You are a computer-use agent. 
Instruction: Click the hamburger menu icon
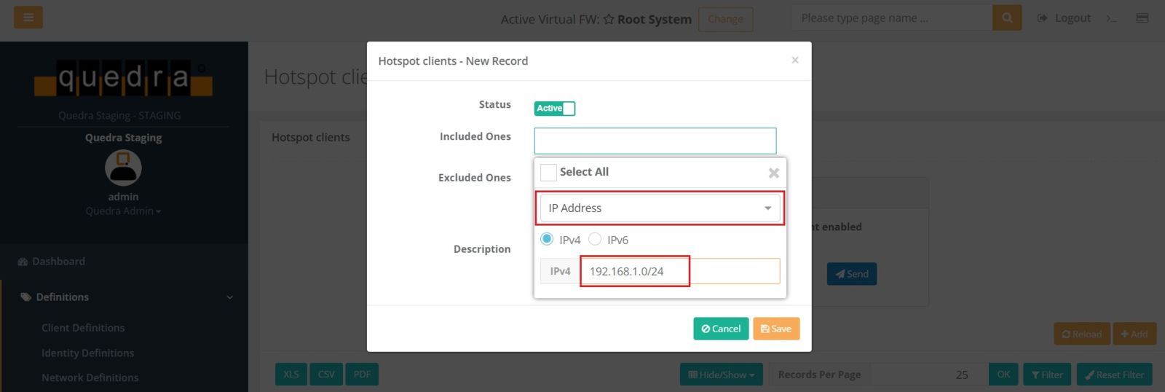pos(28,17)
